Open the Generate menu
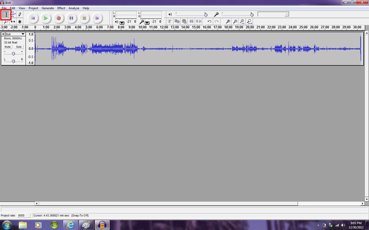The image size is (369, 230). pyautogui.click(x=48, y=8)
